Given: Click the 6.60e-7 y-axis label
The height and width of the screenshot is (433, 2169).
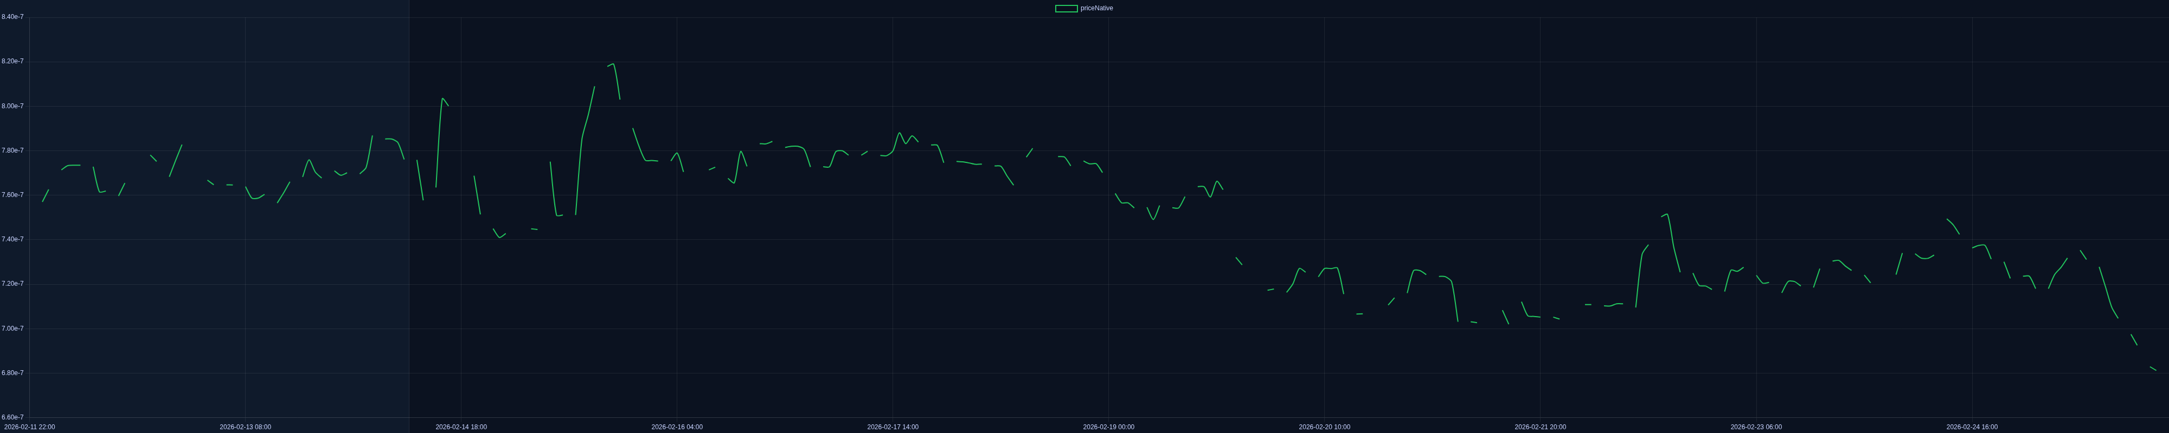Looking at the screenshot, I should (x=12, y=417).
